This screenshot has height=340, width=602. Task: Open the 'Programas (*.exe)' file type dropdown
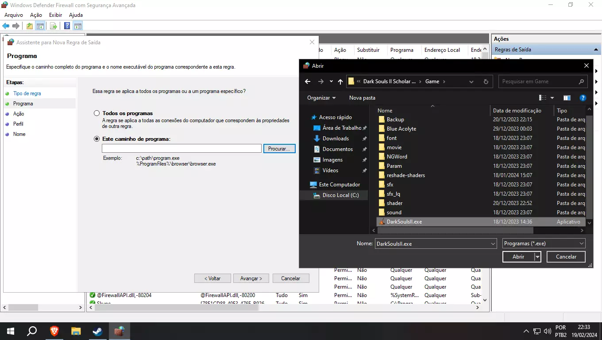[x=544, y=243]
